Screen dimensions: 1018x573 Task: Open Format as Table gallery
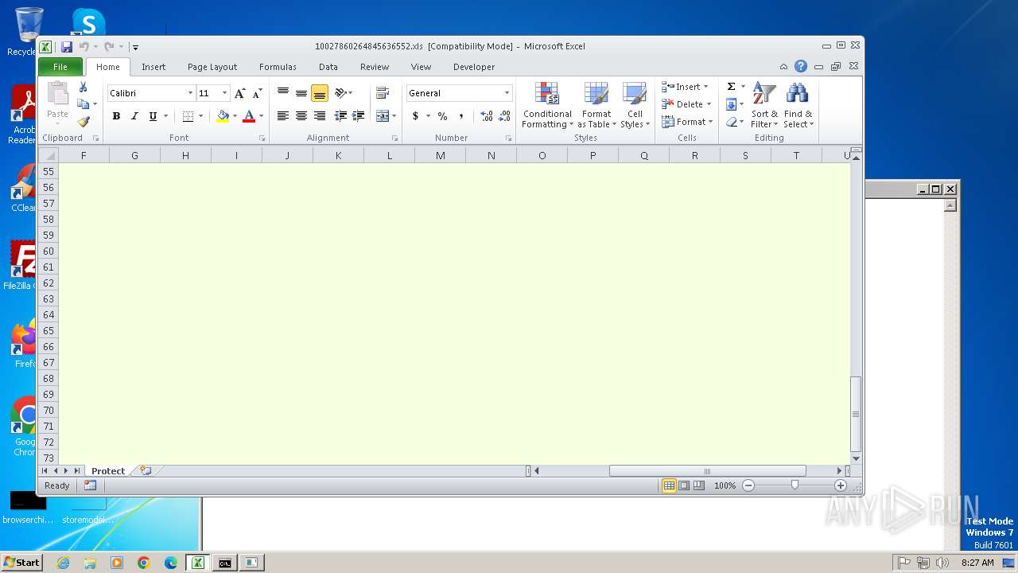pyautogui.click(x=596, y=105)
